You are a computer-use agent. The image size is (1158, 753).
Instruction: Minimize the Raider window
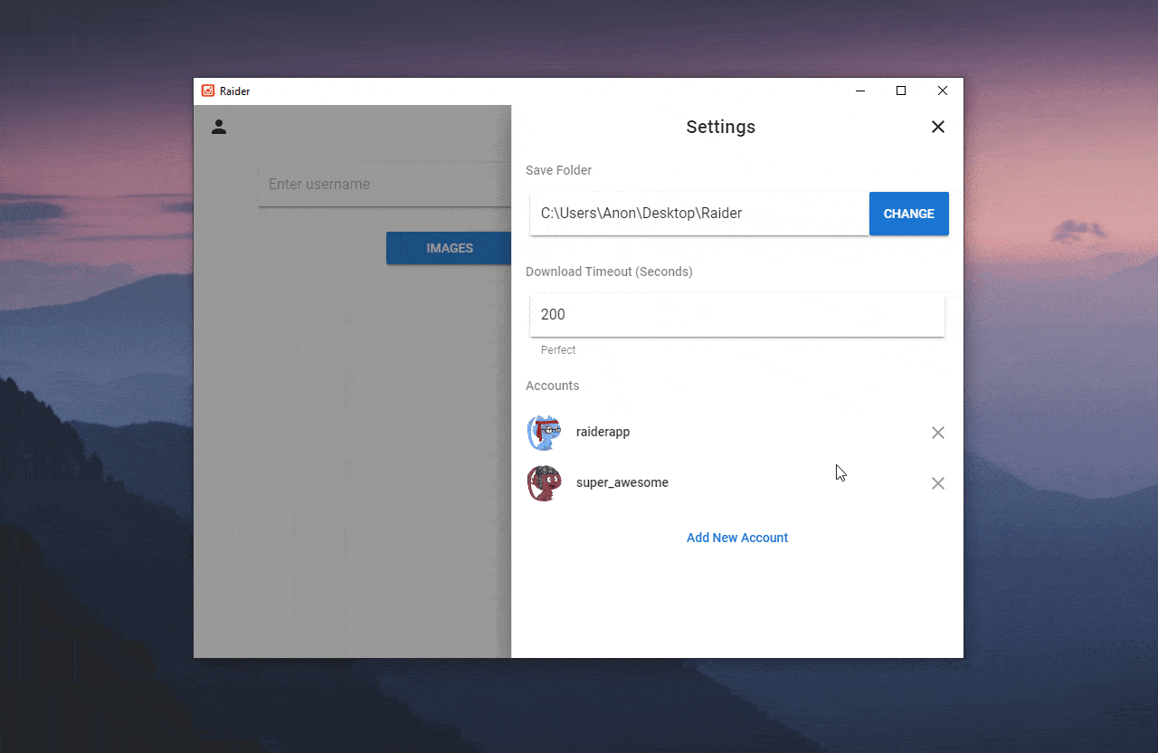click(x=859, y=91)
